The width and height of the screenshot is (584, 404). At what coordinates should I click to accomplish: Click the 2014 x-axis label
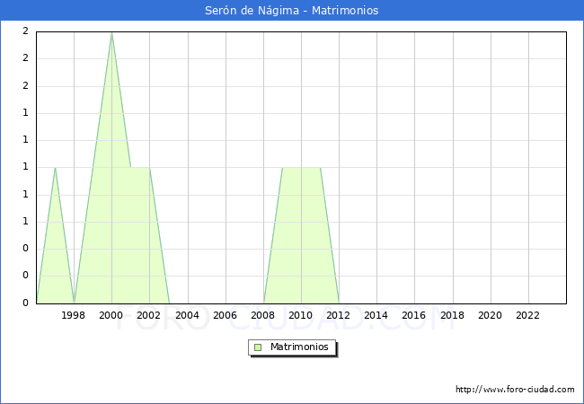[376, 315]
